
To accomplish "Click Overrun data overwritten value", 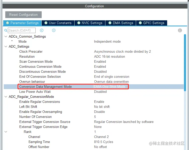I will (x=111, y=82).
